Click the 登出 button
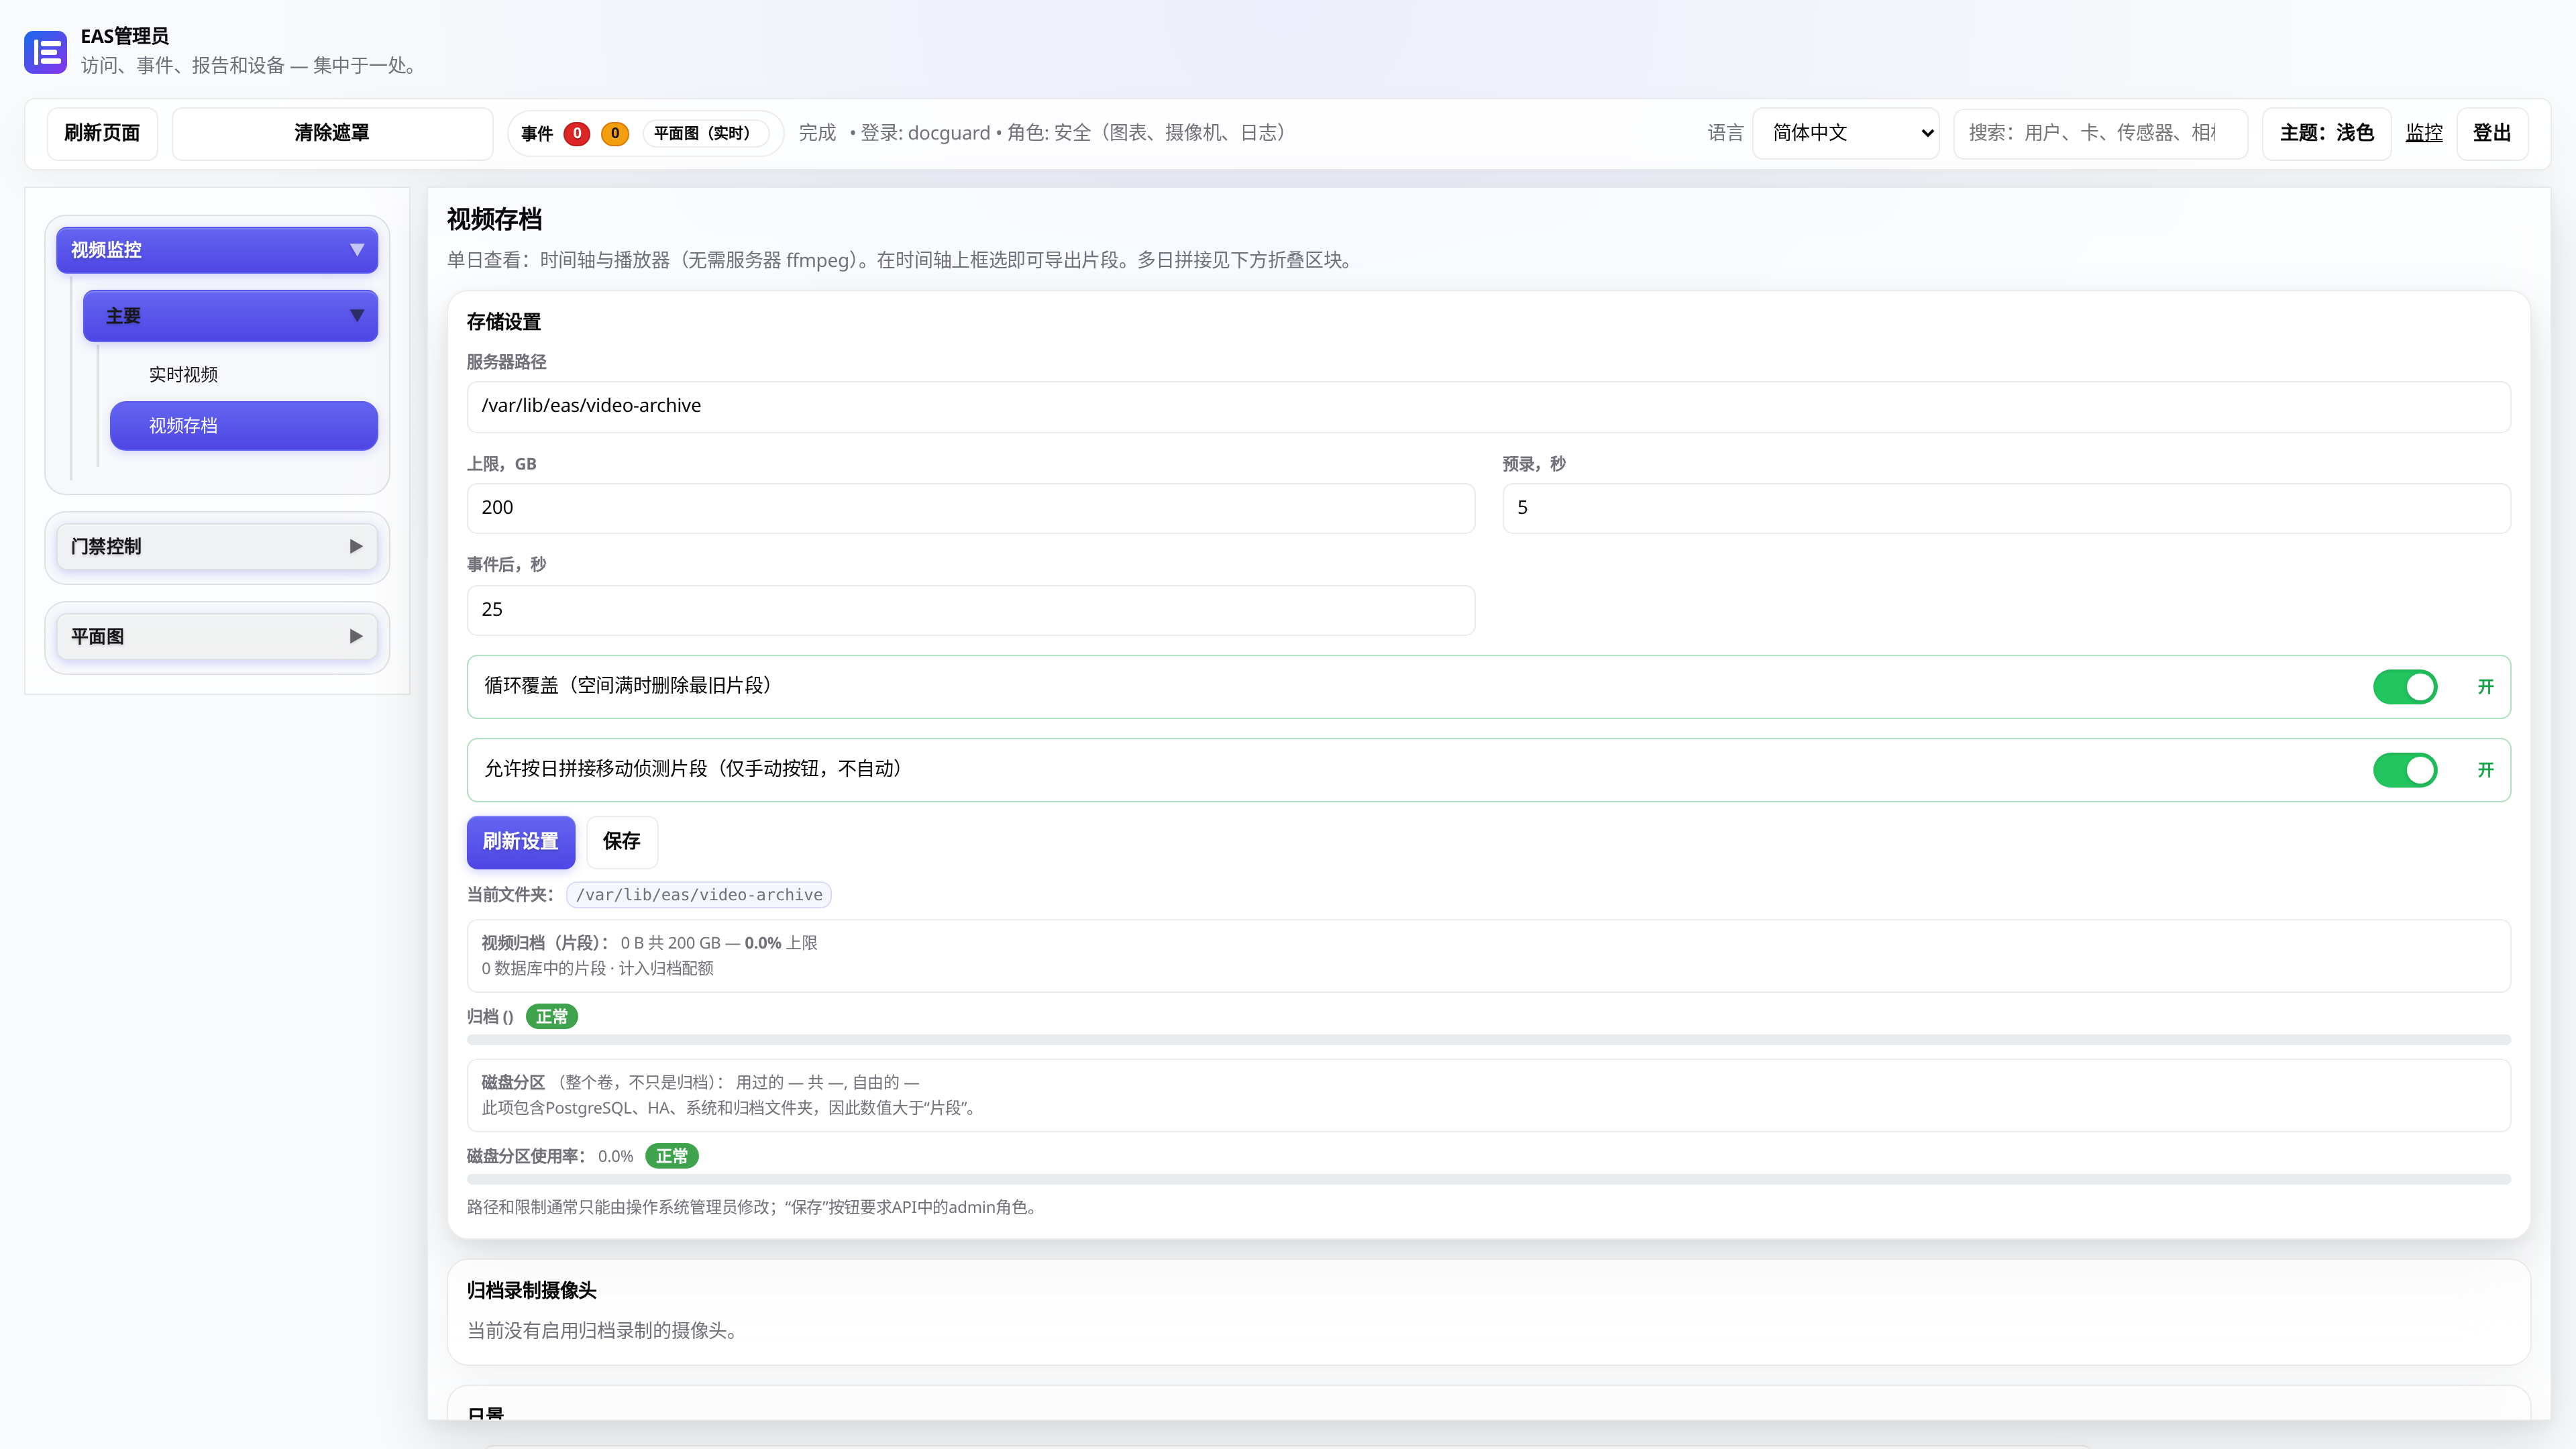This screenshot has height=1449, width=2576. tap(2492, 133)
